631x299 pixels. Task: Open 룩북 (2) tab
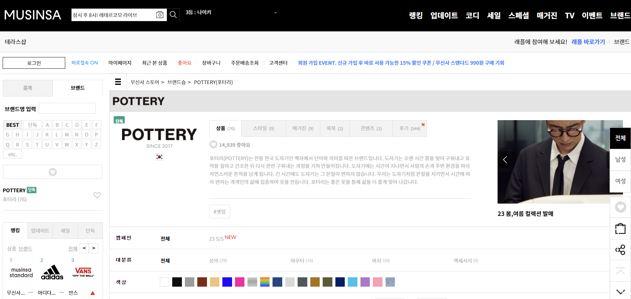click(335, 128)
